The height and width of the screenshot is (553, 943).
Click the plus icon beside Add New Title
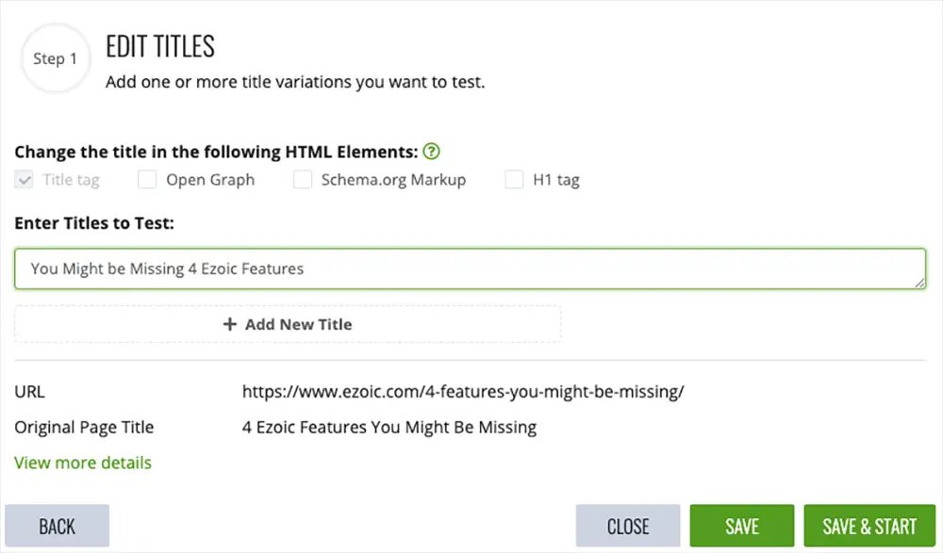[x=230, y=325]
